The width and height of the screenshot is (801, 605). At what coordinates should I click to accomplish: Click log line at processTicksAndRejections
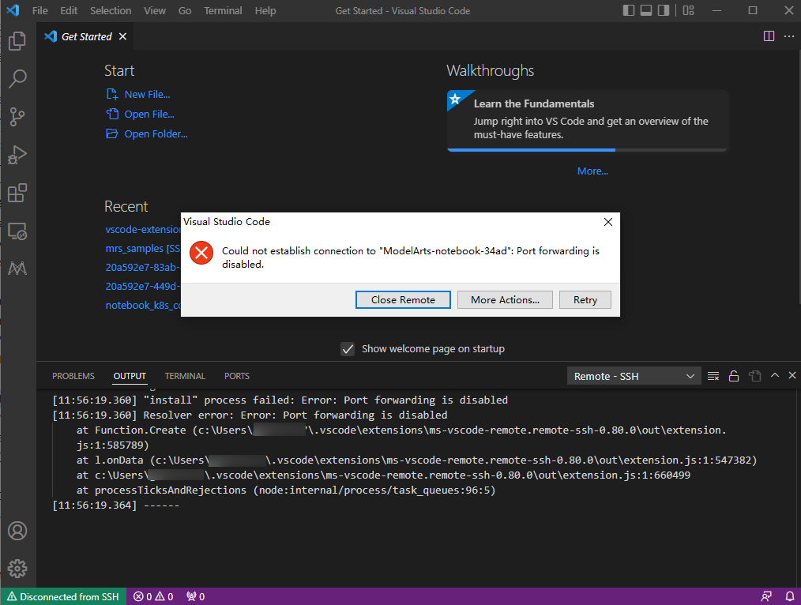coord(286,490)
